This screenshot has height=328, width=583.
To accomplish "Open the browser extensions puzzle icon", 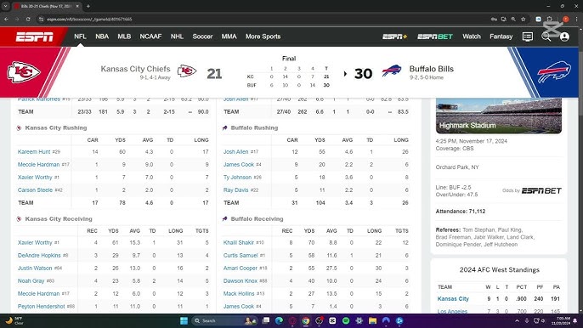I will (550, 19).
